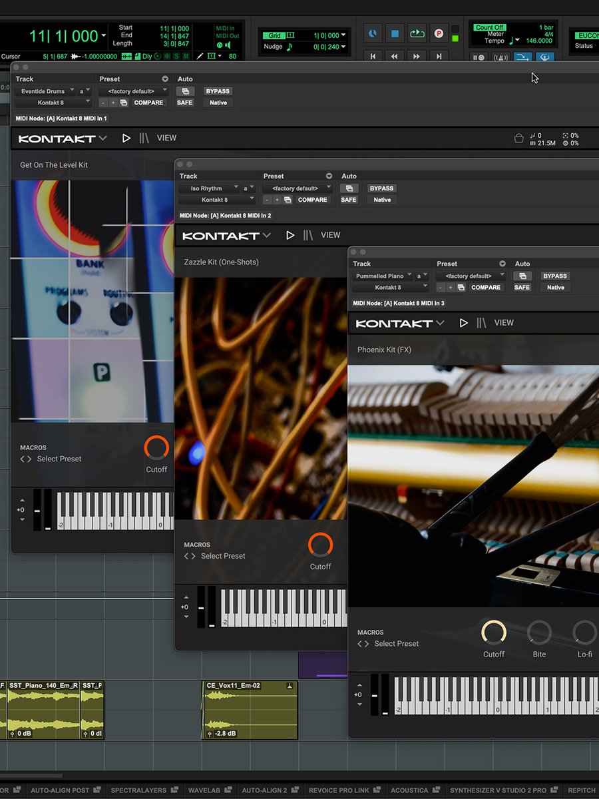599x799 pixels.
Task: Toggle SAFE in Iso Rhythm plugin window
Action: pos(349,200)
